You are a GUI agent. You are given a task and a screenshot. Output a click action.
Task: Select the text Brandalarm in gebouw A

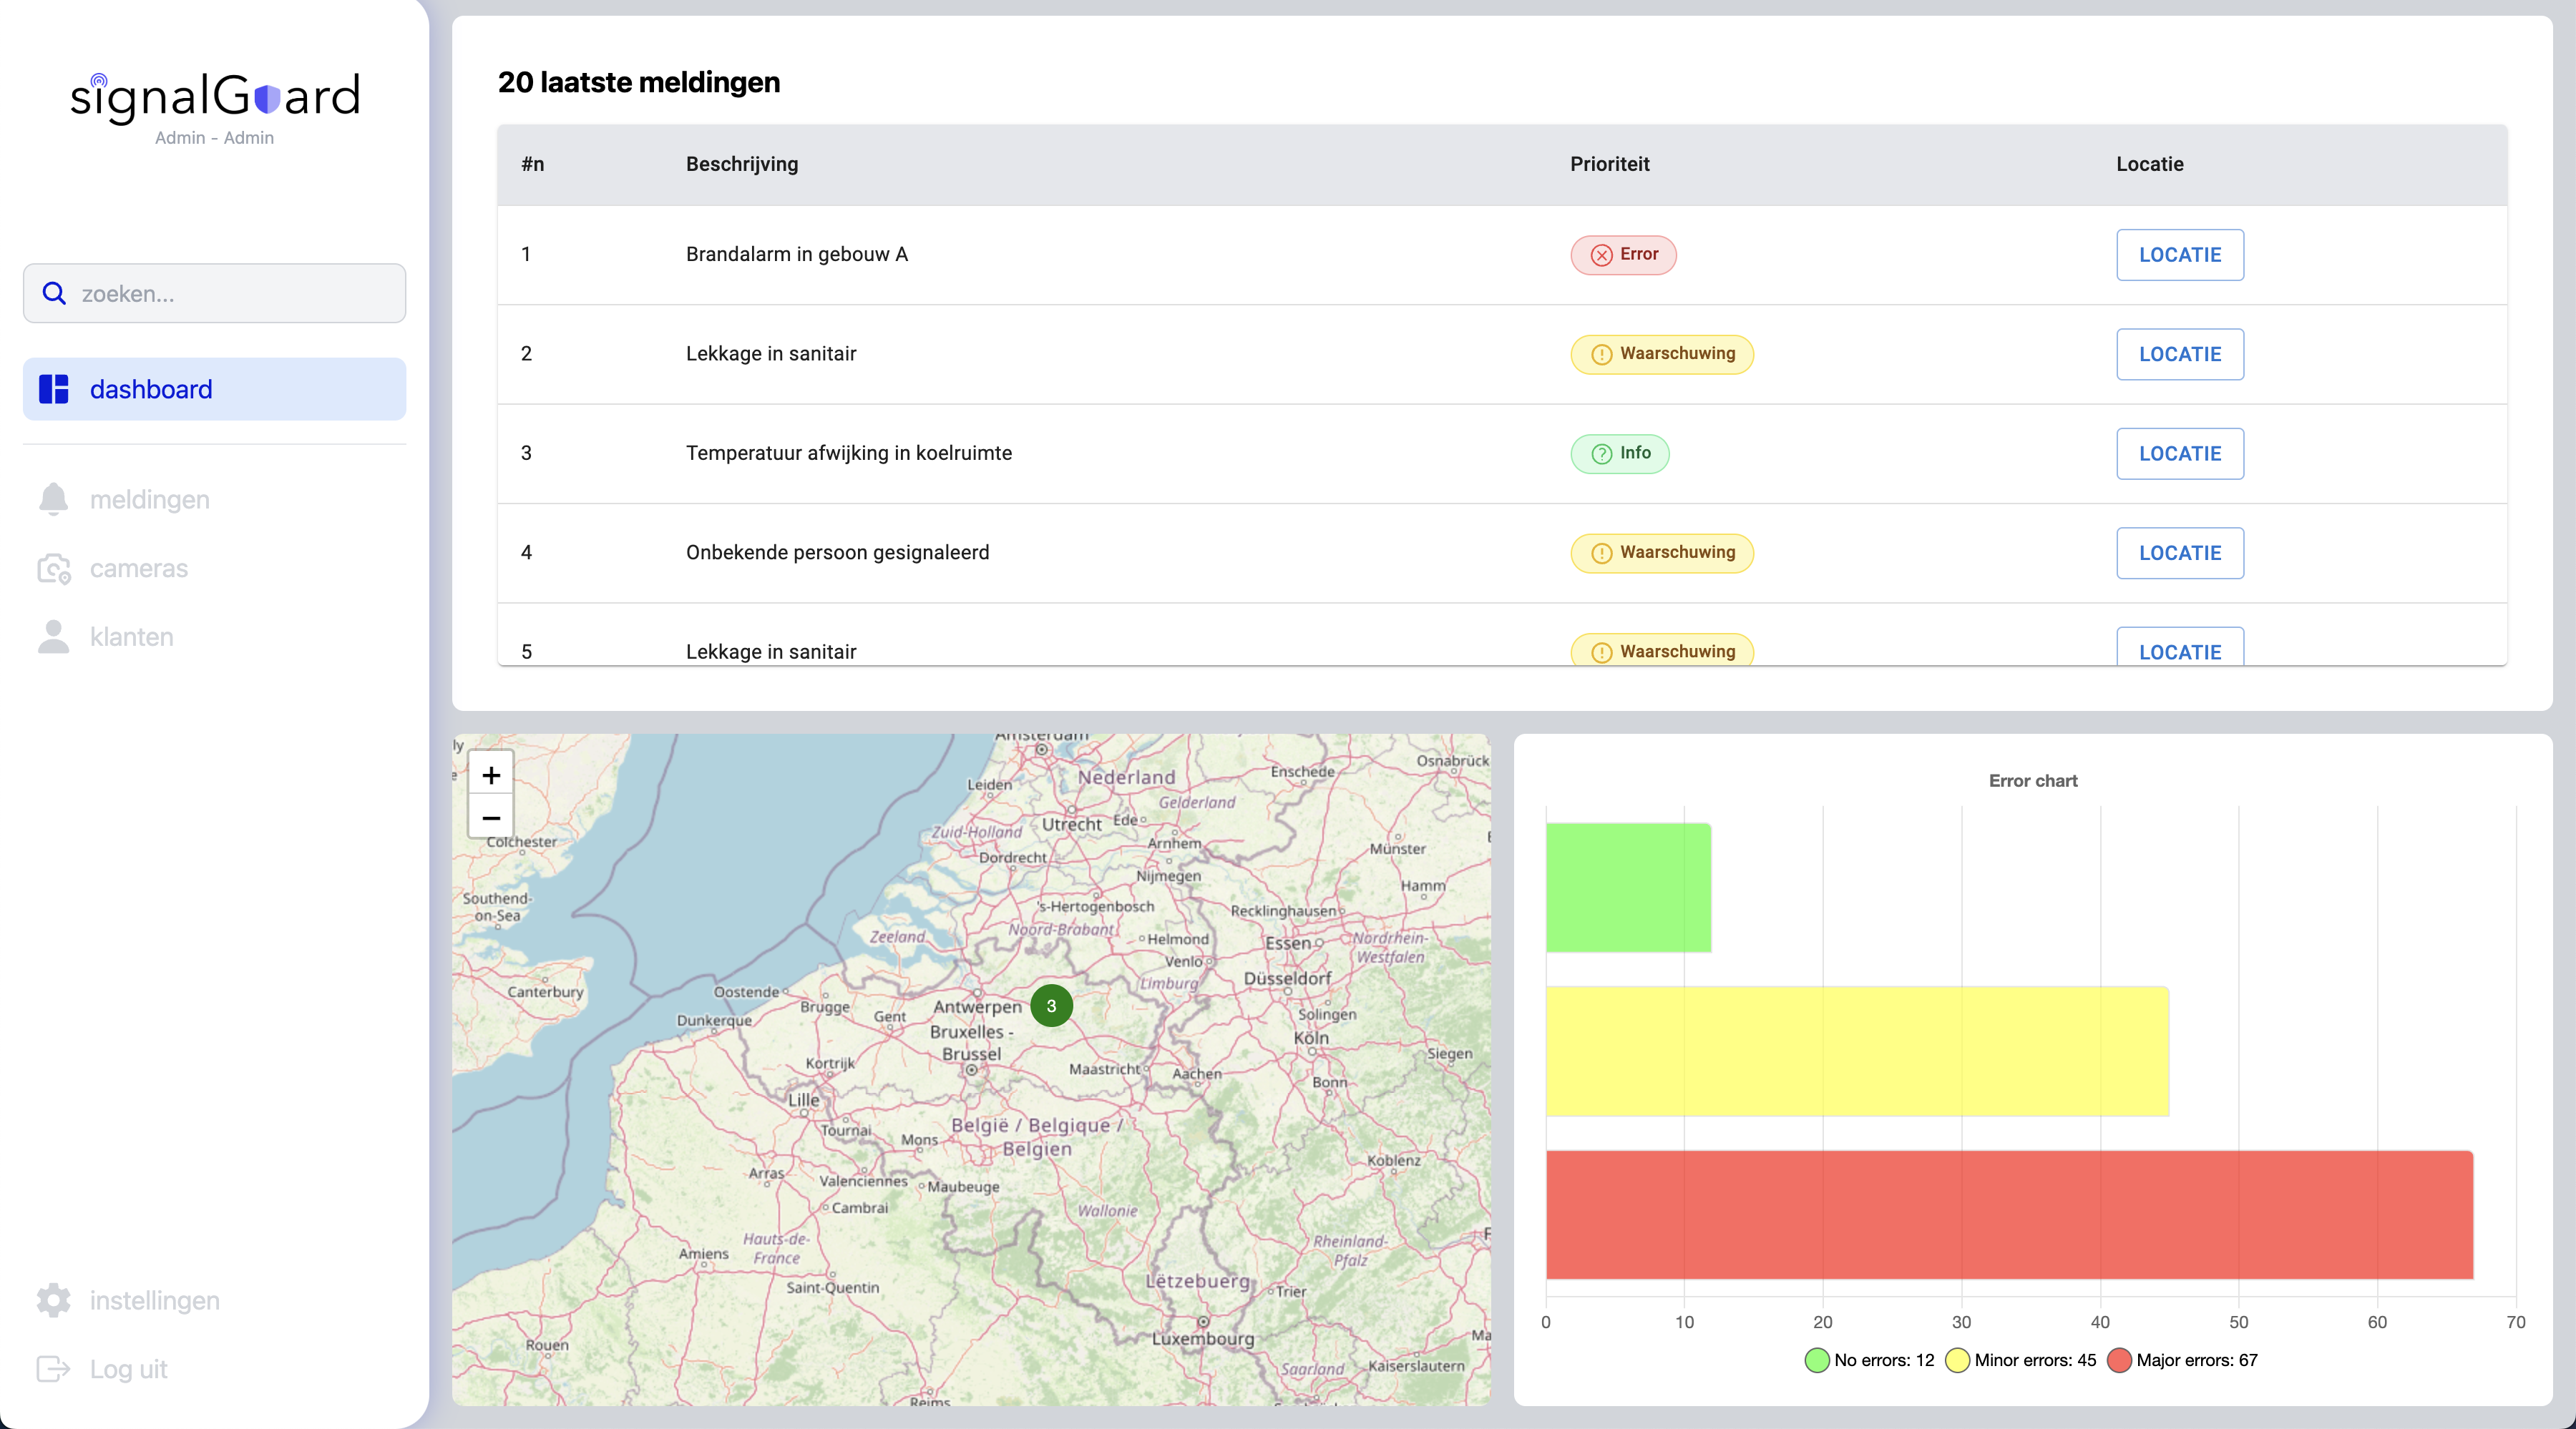pyautogui.click(x=796, y=254)
